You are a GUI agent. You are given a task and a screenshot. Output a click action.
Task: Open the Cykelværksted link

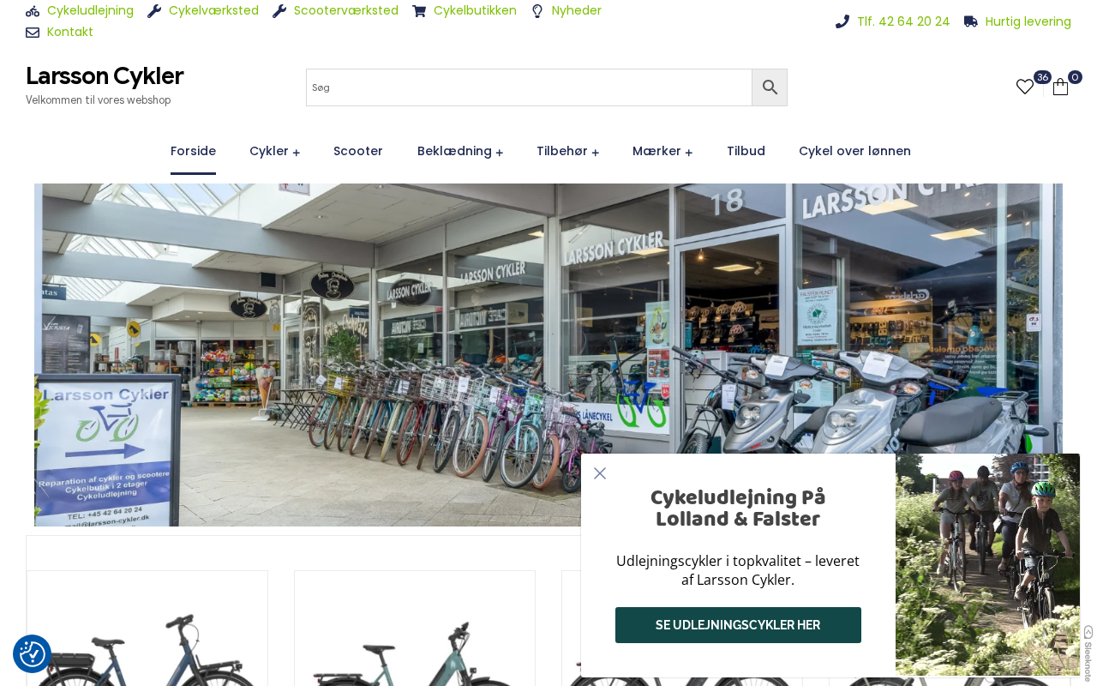pos(213,10)
